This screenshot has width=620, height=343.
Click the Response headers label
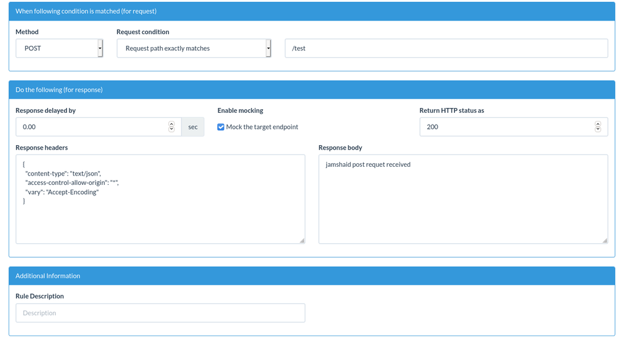(42, 148)
